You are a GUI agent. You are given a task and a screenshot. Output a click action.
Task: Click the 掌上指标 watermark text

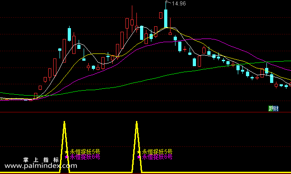click(41, 160)
